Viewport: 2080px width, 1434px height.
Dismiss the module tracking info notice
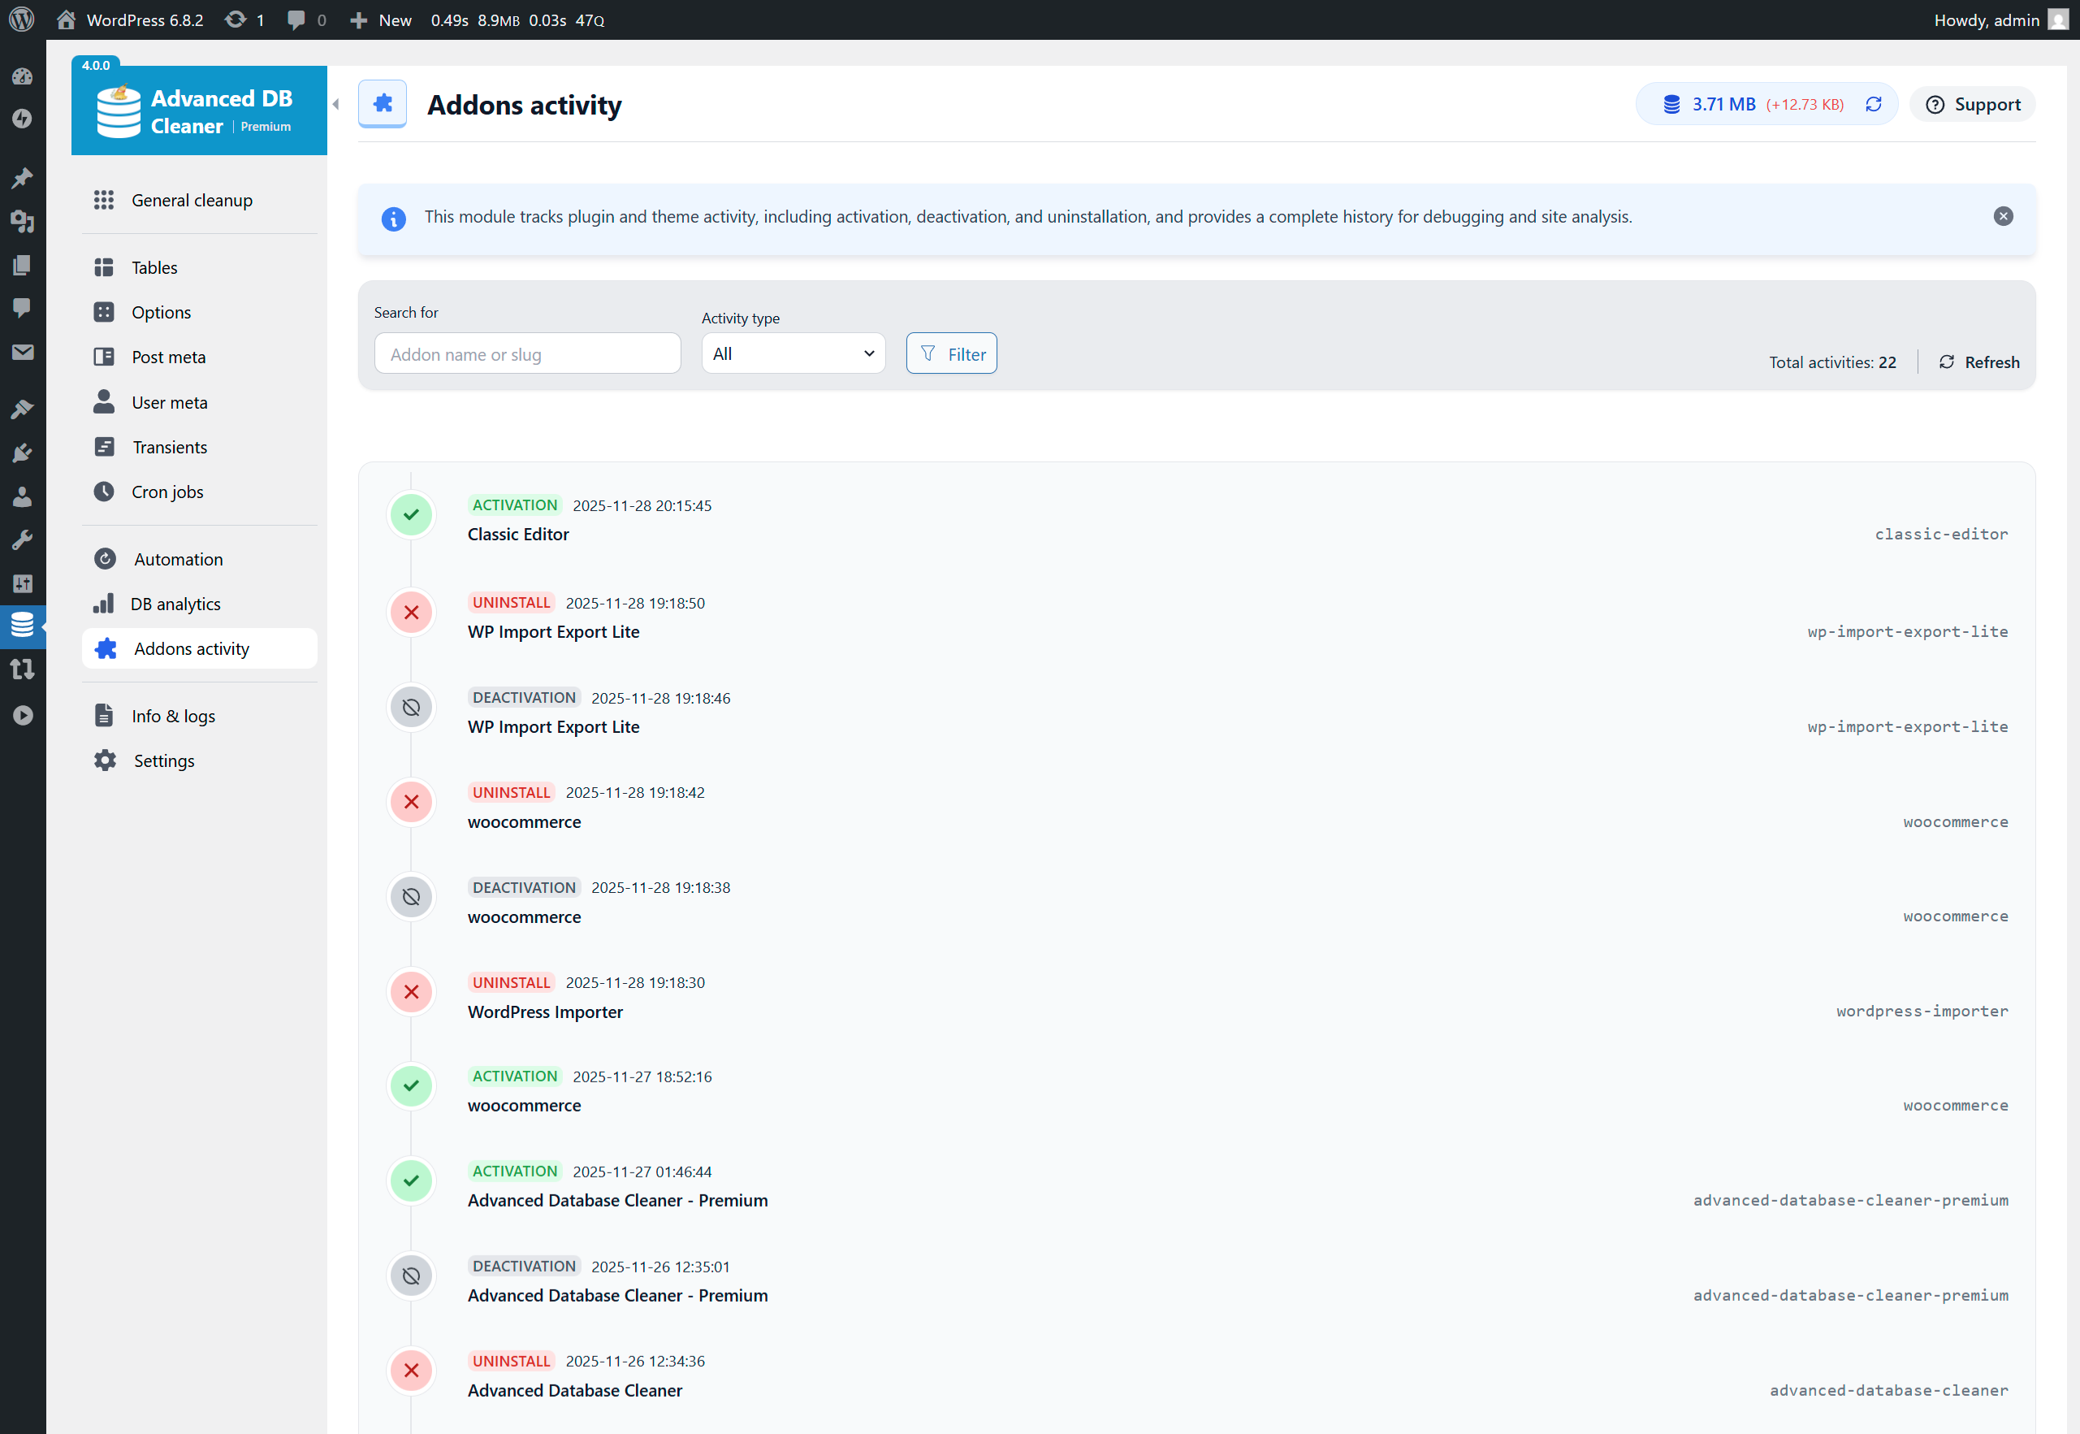(x=2004, y=215)
